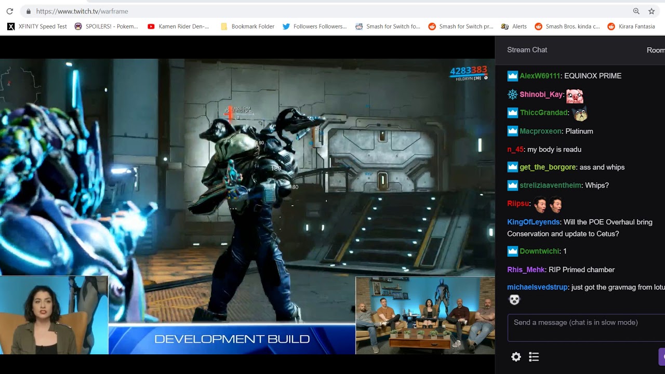Click username get_the_borgore in chat
Viewport: 665px width, 374px height.
click(548, 167)
